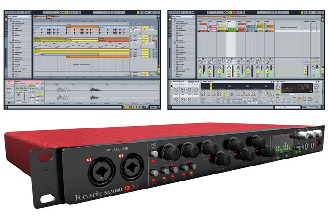The height and width of the screenshot is (219, 328).
Task: Click the Info View circle, bottom-left of arrangement window
Action: 6,107
